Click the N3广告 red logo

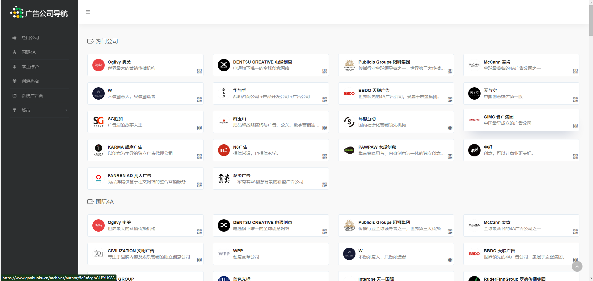[224, 150]
